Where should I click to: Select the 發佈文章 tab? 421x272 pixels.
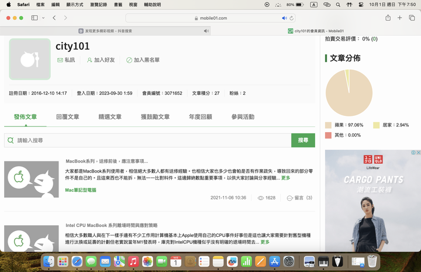click(25, 117)
